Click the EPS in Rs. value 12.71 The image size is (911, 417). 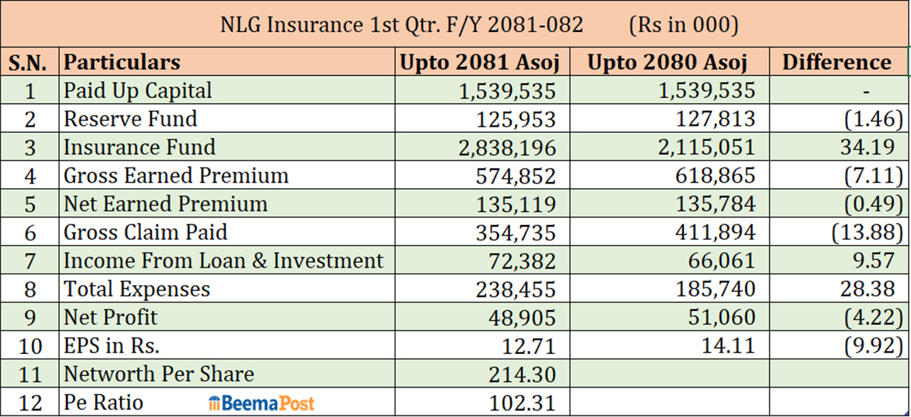point(530,346)
